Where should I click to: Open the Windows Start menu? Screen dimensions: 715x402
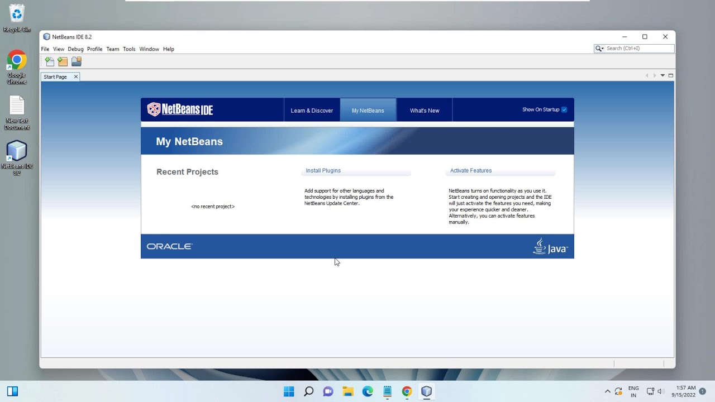289,391
